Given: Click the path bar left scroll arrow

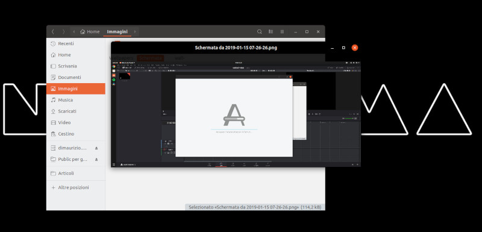Looking at the screenshot, I should tap(74, 32).
